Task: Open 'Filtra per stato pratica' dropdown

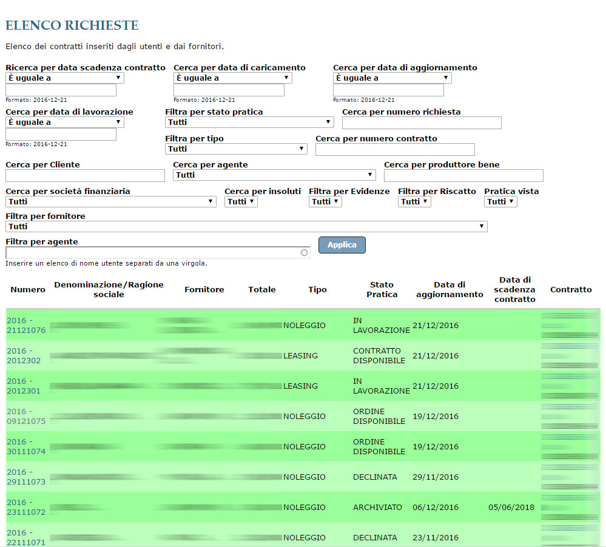Action: click(249, 122)
